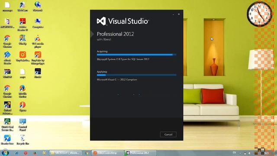
Task: Minimize the Visual Studio installer window
Action: [173, 14]
